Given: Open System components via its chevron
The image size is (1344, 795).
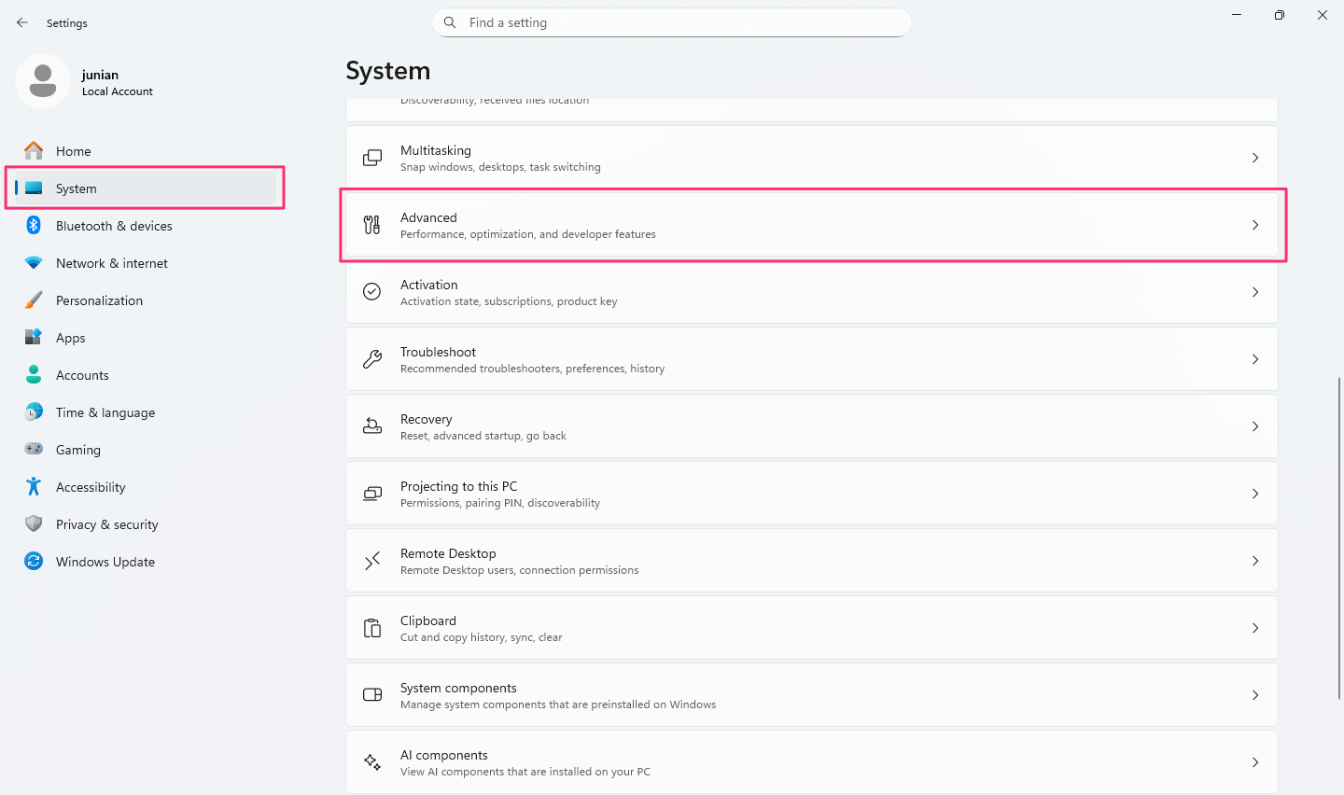Looking at the screenshot, I should coord(1255,695).
